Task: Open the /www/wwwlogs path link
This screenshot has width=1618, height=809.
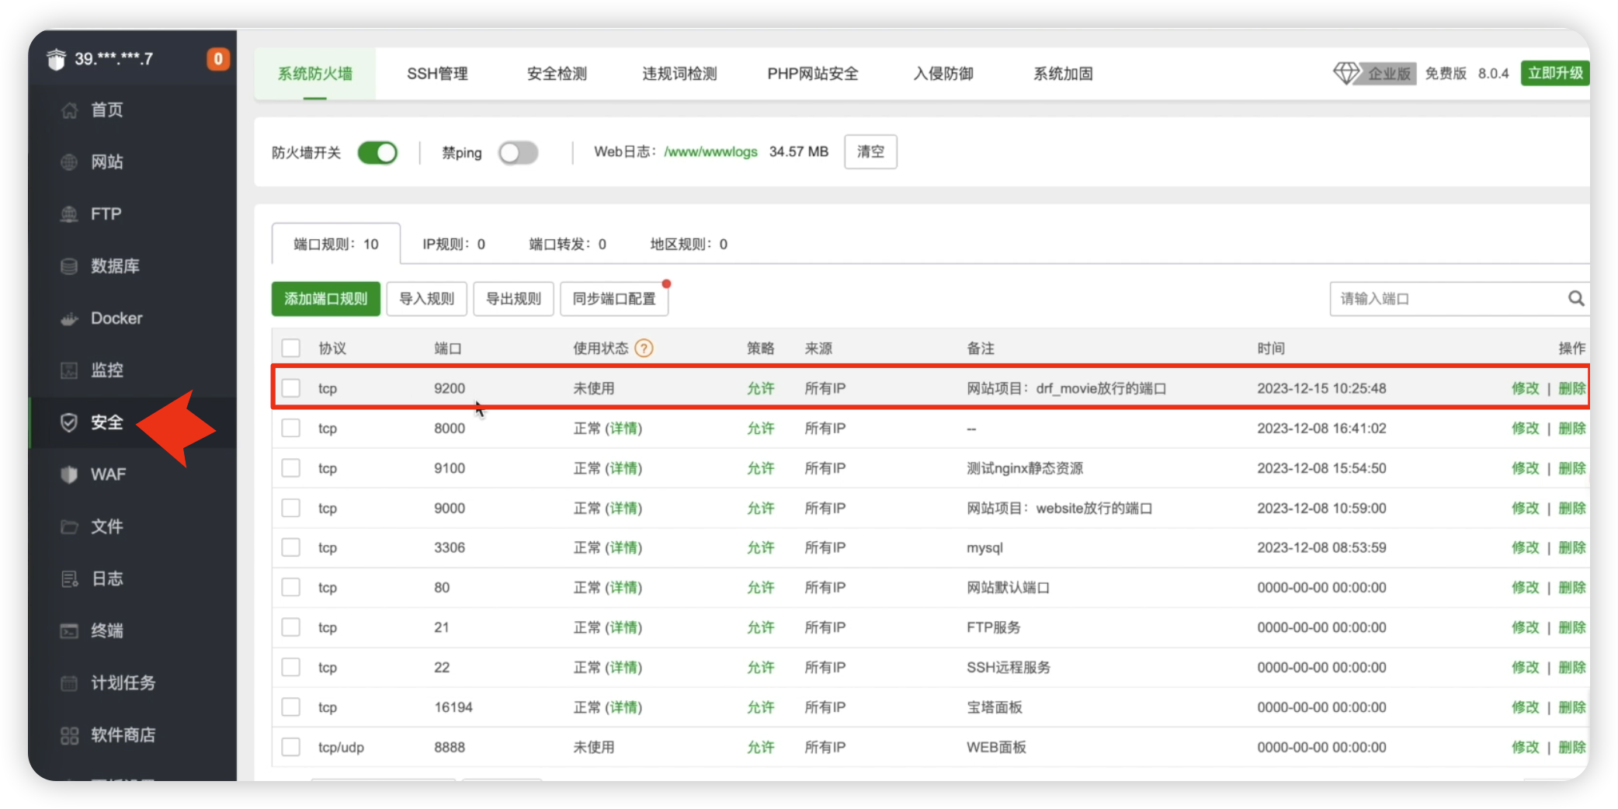Action: (710, 151)
